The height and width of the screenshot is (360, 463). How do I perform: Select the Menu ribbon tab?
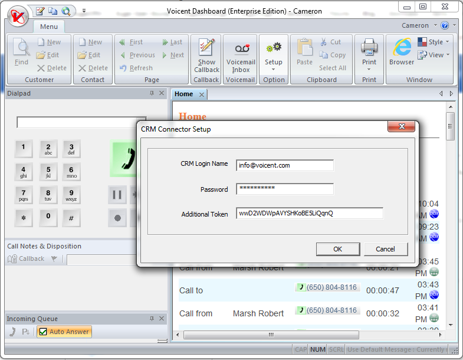(x=49, y=27)
